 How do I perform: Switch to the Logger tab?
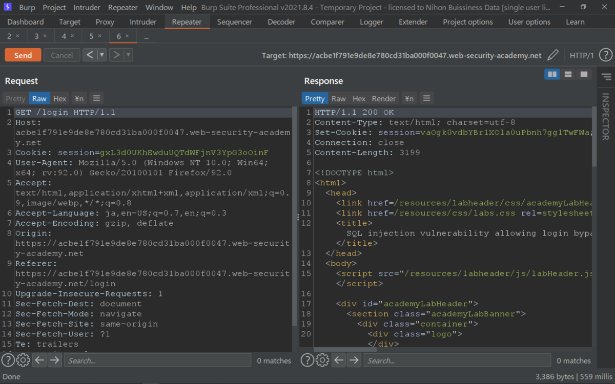coord(372,22)
